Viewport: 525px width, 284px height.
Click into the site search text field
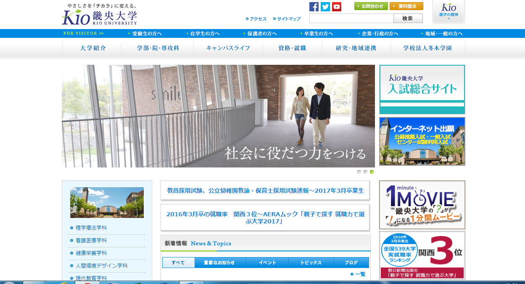351,19
